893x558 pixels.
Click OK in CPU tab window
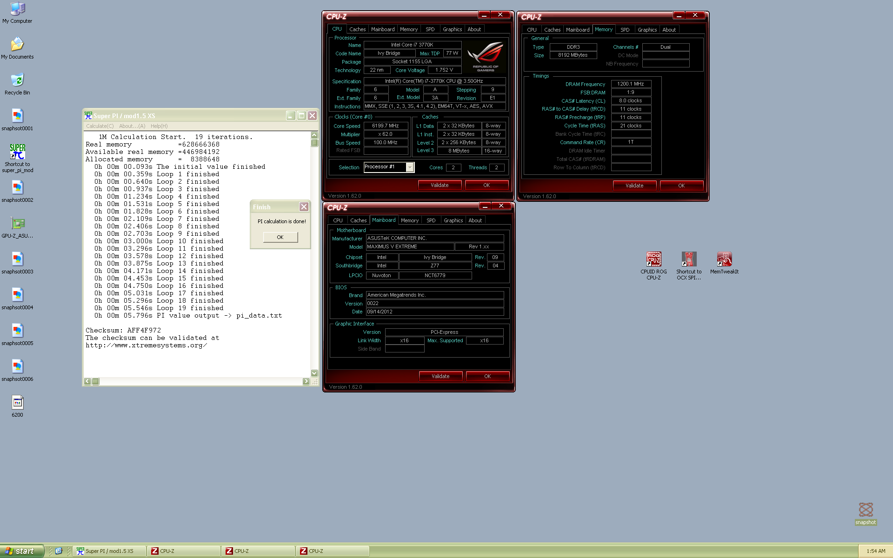click(x=486, y=185)
